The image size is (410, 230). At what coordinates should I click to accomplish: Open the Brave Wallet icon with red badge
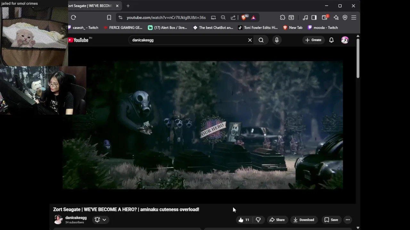(x=325, y=18)
